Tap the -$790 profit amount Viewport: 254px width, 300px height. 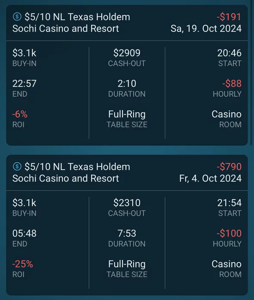229,166
